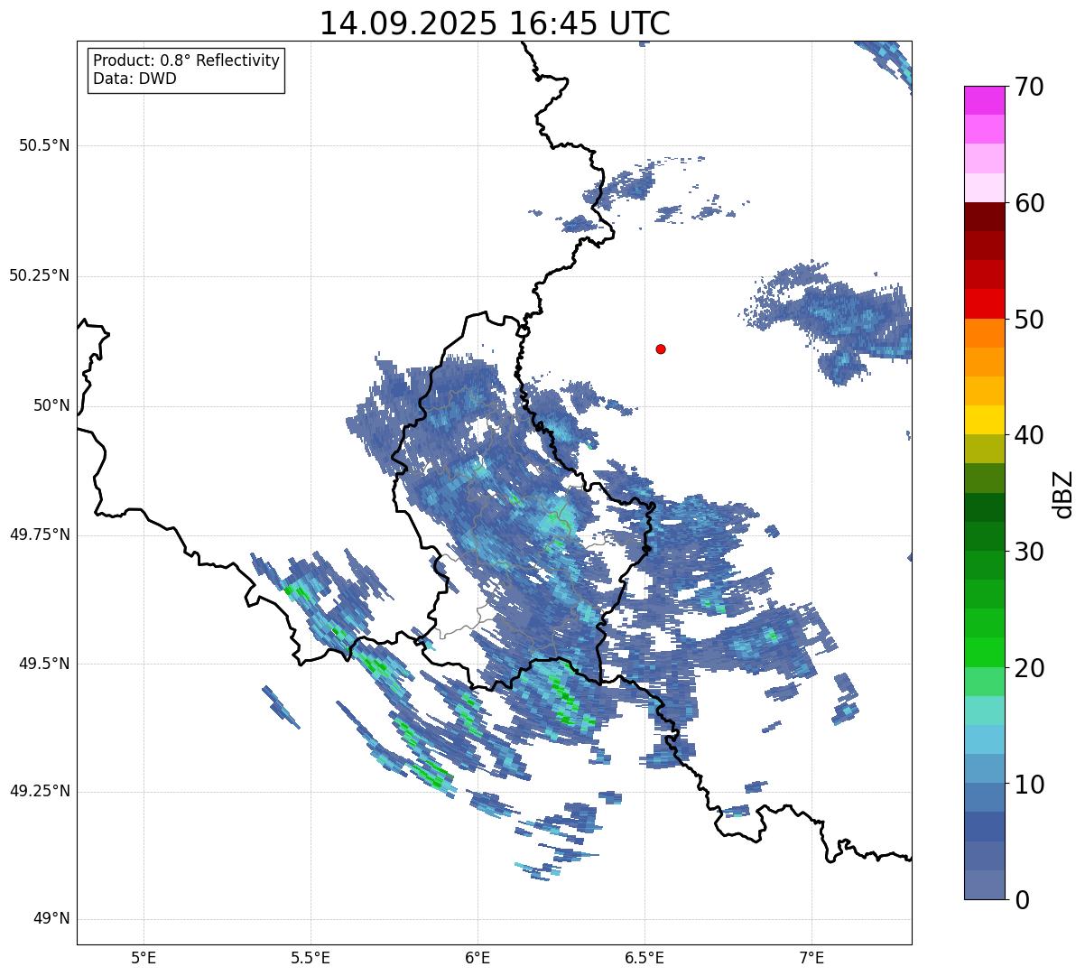Click the '49.75°N' latitude label

(x=39, y=534)
